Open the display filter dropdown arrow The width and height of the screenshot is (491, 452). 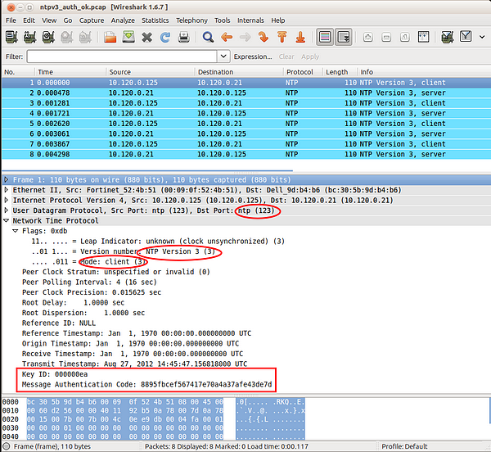coord(223,56)
